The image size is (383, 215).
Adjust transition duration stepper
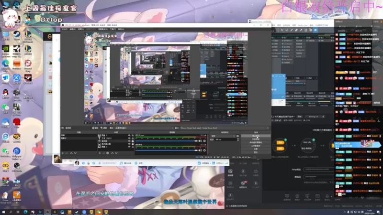pos(238,140)
